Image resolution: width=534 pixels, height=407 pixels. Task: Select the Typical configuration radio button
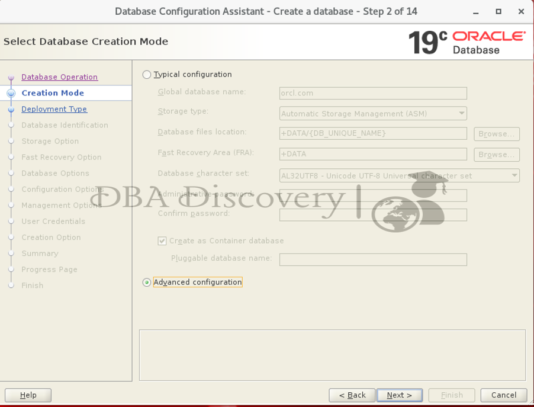click(x=147, y=75)
